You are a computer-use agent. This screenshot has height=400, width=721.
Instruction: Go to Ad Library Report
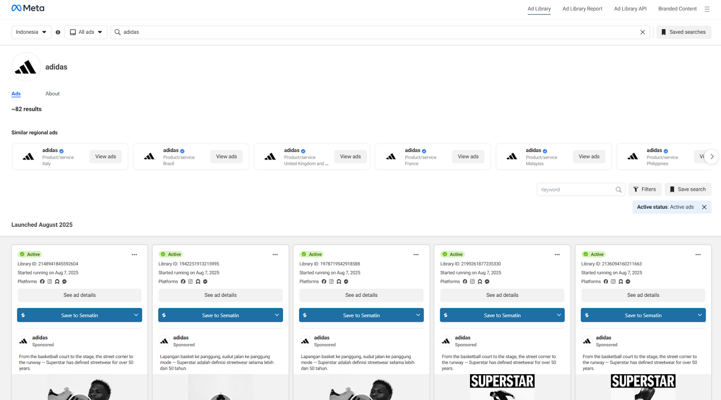[582, 9]
